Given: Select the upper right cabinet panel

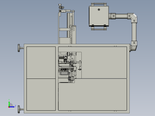Looking at the screenshot, I should tap(104, 62).
